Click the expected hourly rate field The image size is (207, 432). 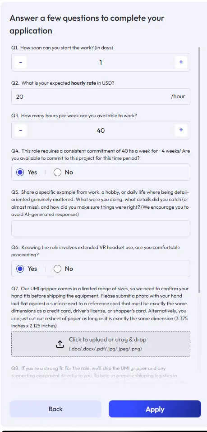[x=101, y=96]
